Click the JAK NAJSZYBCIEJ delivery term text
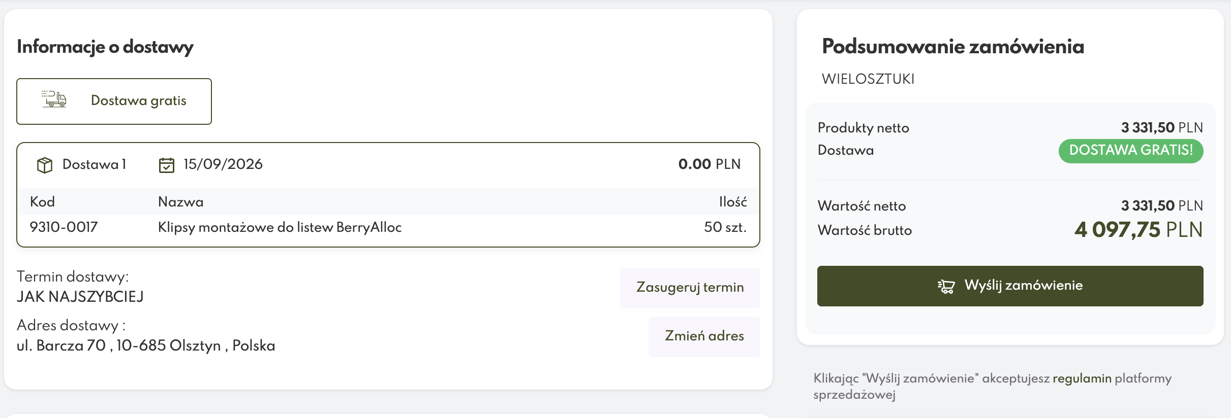 [80, 297]
